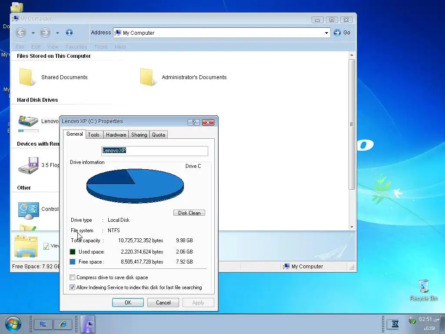Click the Back arrow in My Computer
The image size is (445, 334).
[x=21, y=33]
